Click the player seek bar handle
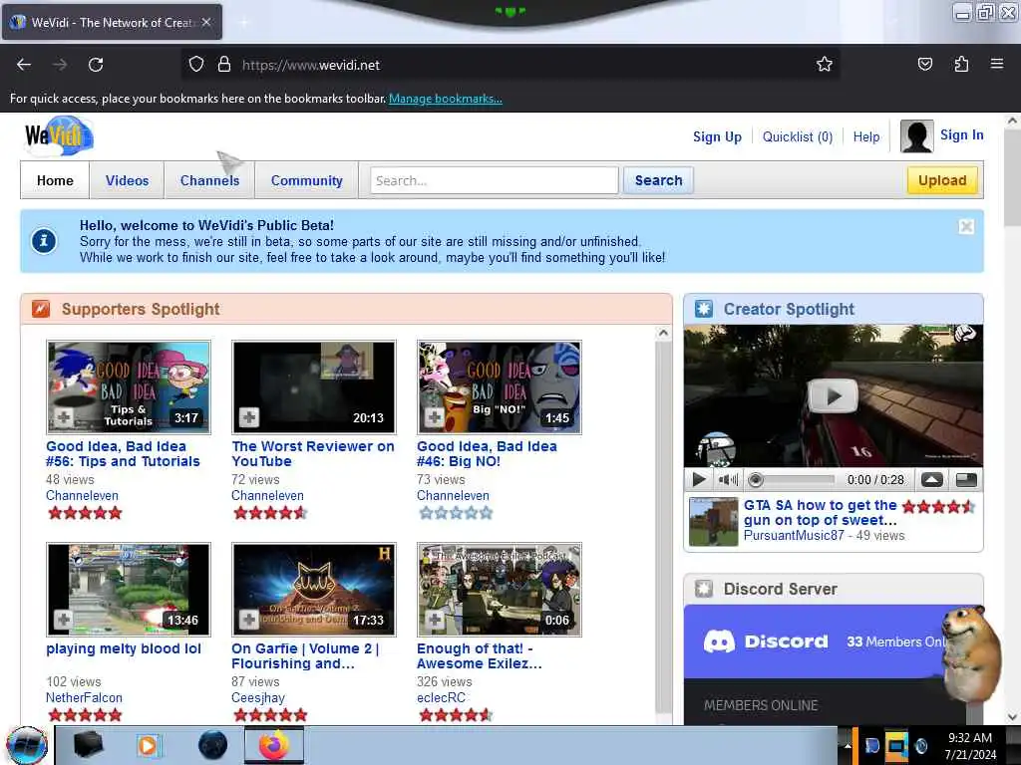This screenshot has width=1021, height=765. pos(756,480)
